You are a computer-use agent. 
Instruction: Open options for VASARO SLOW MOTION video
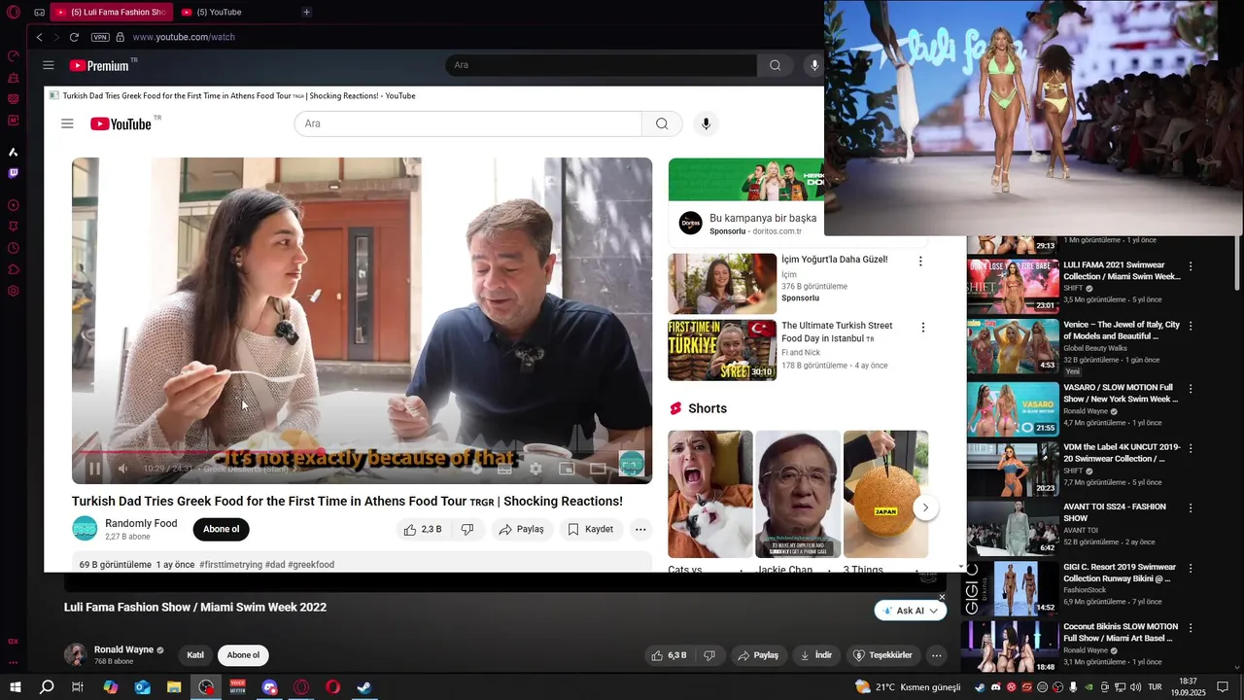tap(1191, 388)
